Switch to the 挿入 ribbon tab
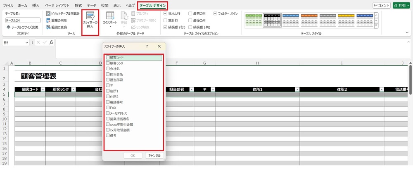The height and width of the screenshot is (173, 413). pyautogui.click(x=36, y=5)
